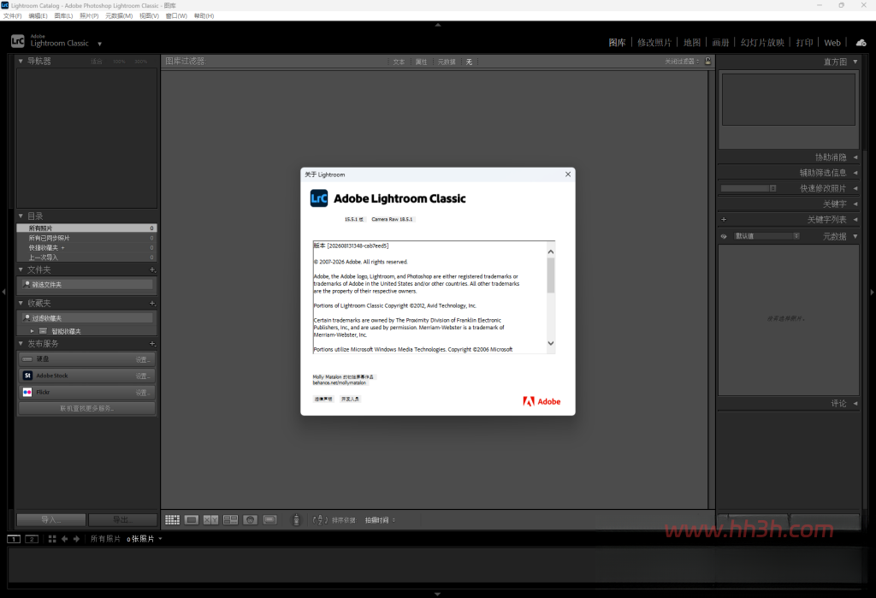Toggle the A-Z sort direction icon

(320, 520)
